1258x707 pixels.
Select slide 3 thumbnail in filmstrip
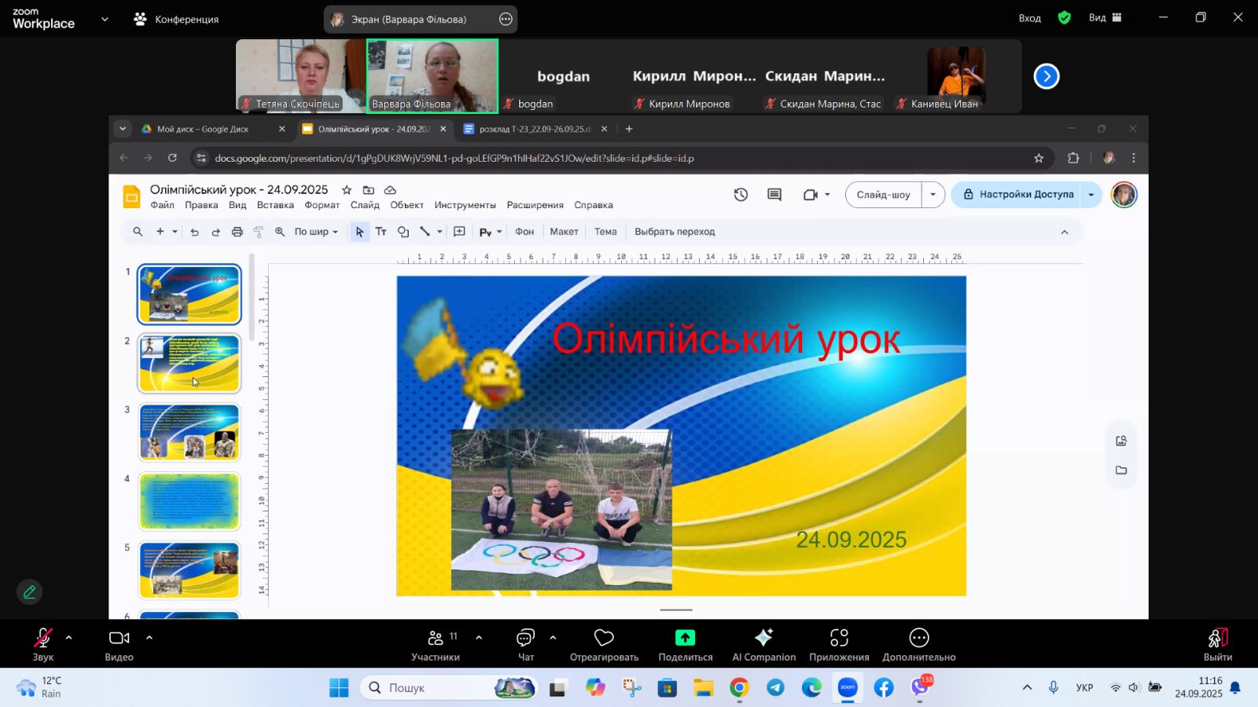pos(189,432)
